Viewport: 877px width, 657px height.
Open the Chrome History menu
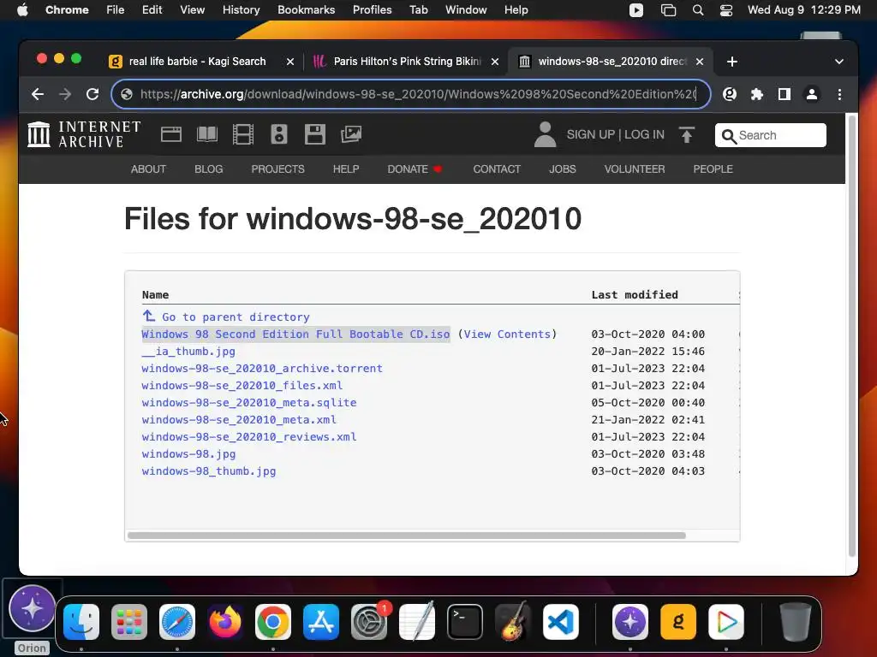coord(241,10)
